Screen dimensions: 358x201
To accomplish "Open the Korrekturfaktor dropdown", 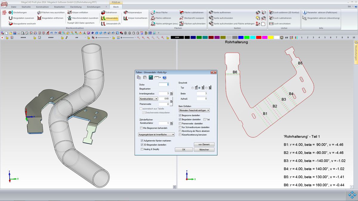I will click(149, 99).
